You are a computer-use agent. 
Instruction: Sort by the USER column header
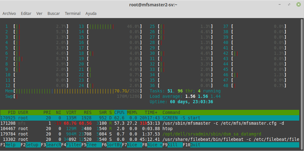[x=23, y=112]
